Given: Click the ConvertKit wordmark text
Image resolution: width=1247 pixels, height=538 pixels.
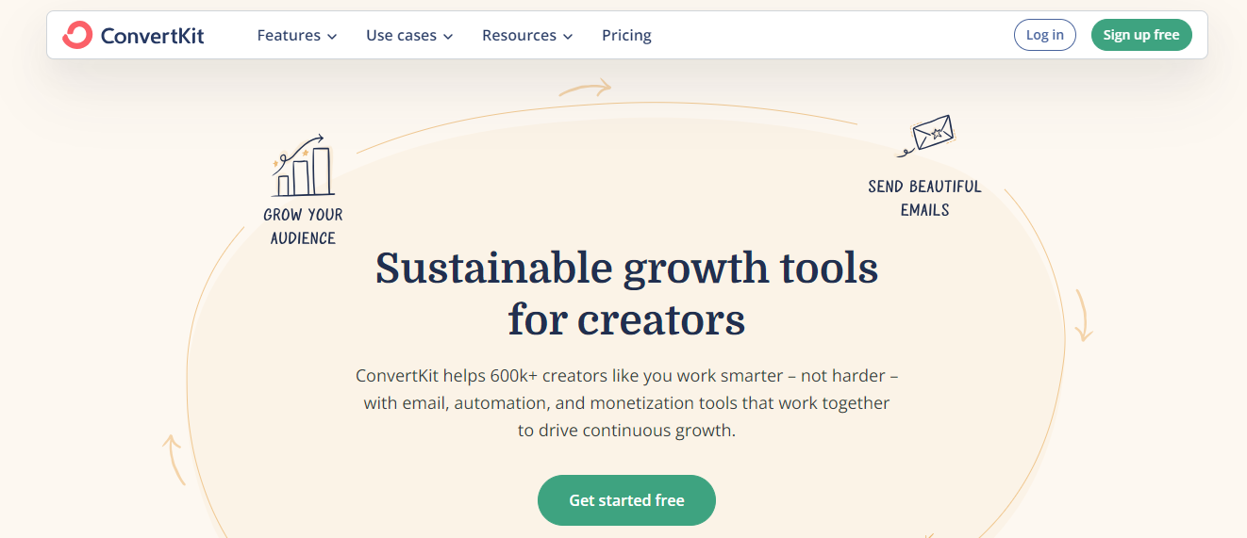Looking at the screenshot, I should click(152, 36).
